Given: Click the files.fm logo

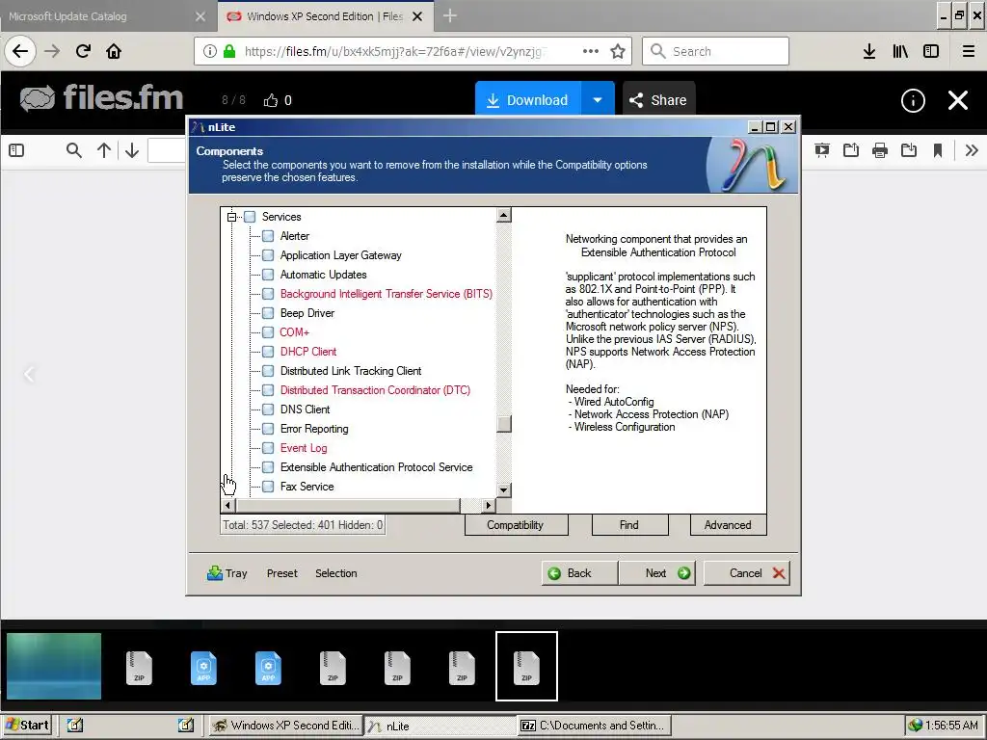Looking at the screenshot, I should 101,98.
